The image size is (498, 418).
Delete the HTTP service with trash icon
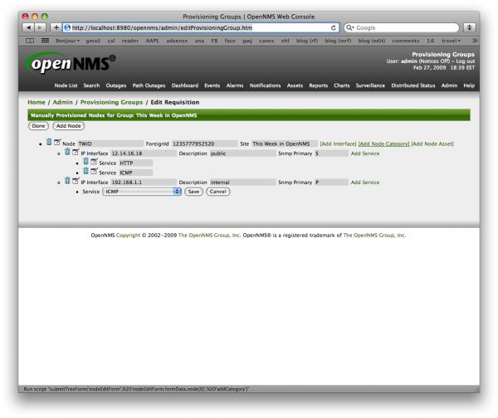click(85, 161)
